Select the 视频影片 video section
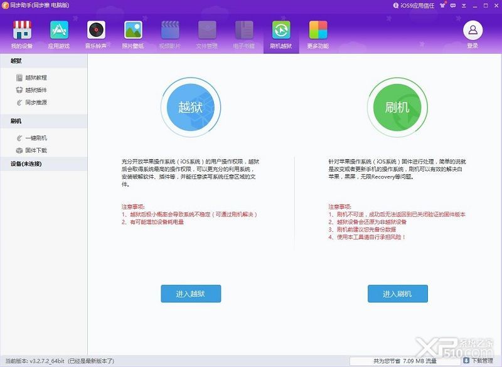This screenshot has height=367, width=502. tap(170, 34)
